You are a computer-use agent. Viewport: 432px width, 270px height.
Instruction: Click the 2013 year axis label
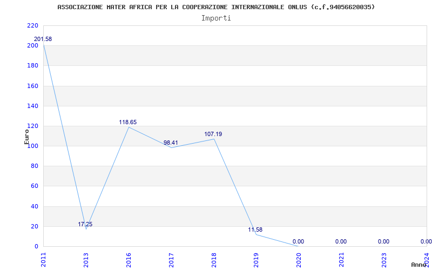click(x=86, y=261)
